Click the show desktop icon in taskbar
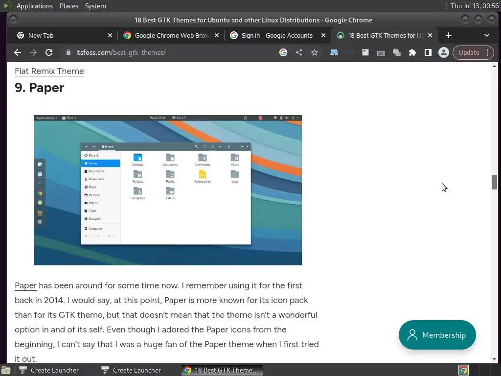 tap(6, 370)
